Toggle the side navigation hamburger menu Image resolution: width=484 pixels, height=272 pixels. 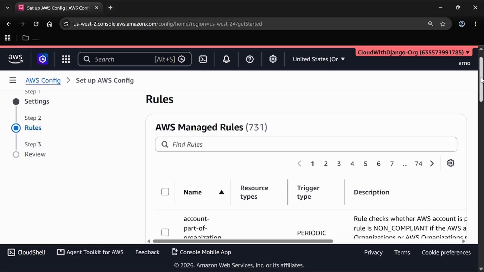click(x=13, y=80)
